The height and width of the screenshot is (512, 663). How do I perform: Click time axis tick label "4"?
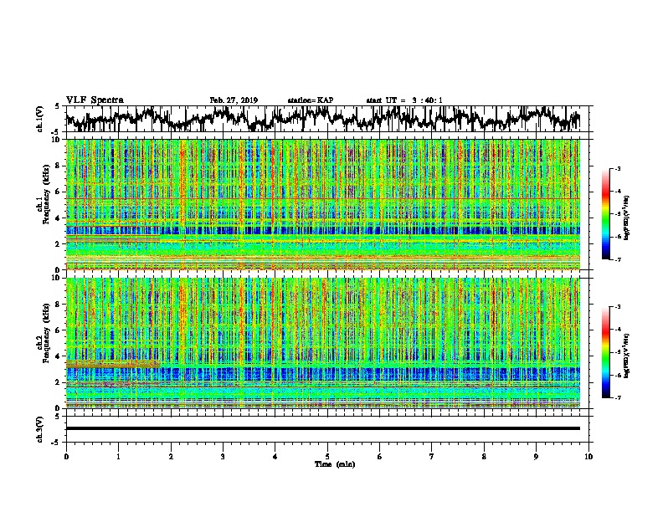click(275, 457)
